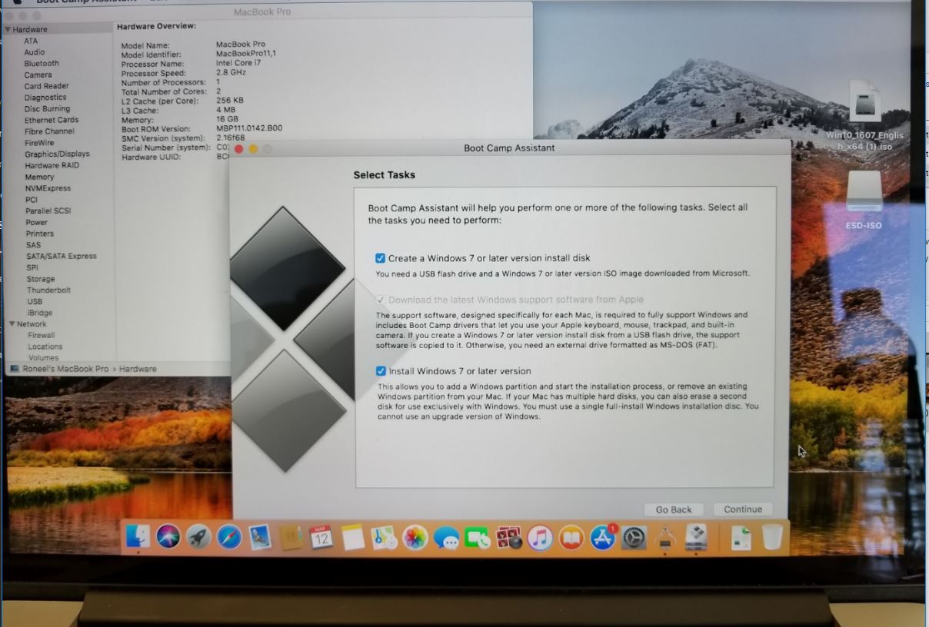Select Bluetooth in hardware sidebar

(x=42, y=64)
